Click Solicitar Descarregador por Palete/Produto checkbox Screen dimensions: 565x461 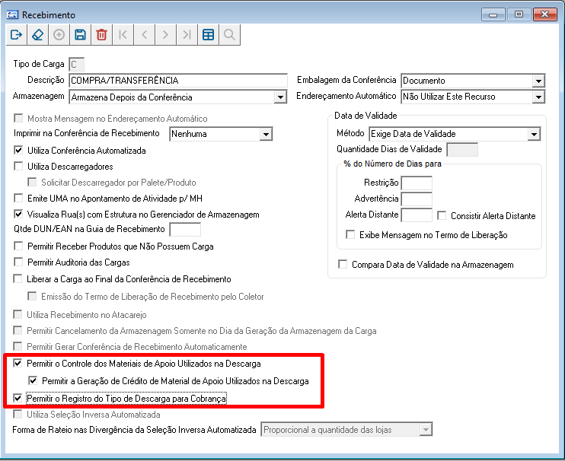[32, 182]
